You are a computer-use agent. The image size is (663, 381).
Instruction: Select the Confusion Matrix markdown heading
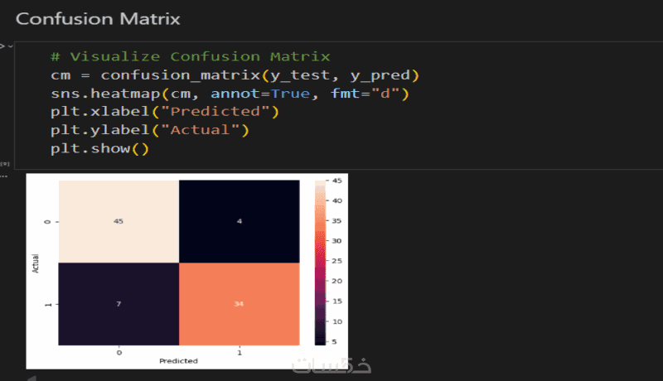(x=98, y=18)
